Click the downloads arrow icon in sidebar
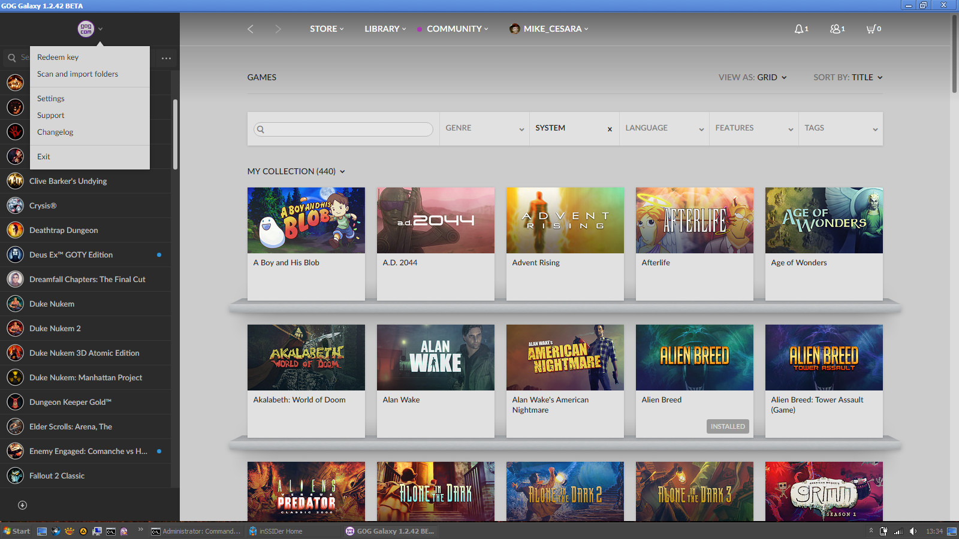 pyautogui.click(x=22, y=505)
